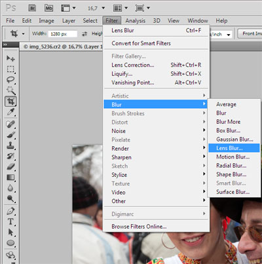Image resolution: width=262 pixels, height=264 pixels.
Task: Choose Lens Blur in Blur submenu
Action: [x=234, y=148]
